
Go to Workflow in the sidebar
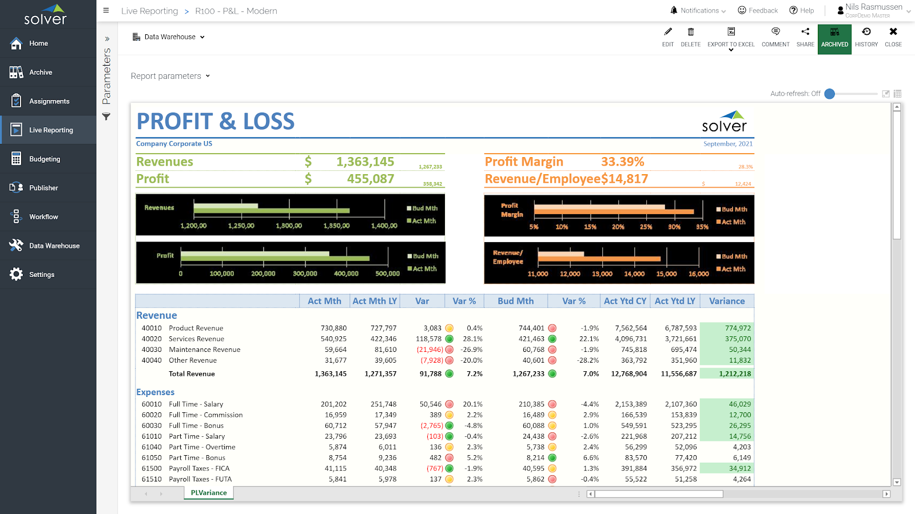click(43, 217)
